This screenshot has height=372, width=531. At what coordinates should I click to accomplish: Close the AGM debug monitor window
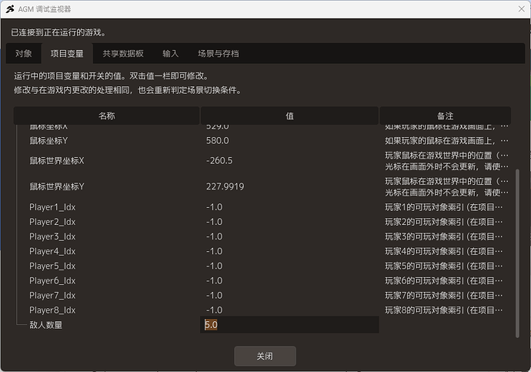point(522,9)
